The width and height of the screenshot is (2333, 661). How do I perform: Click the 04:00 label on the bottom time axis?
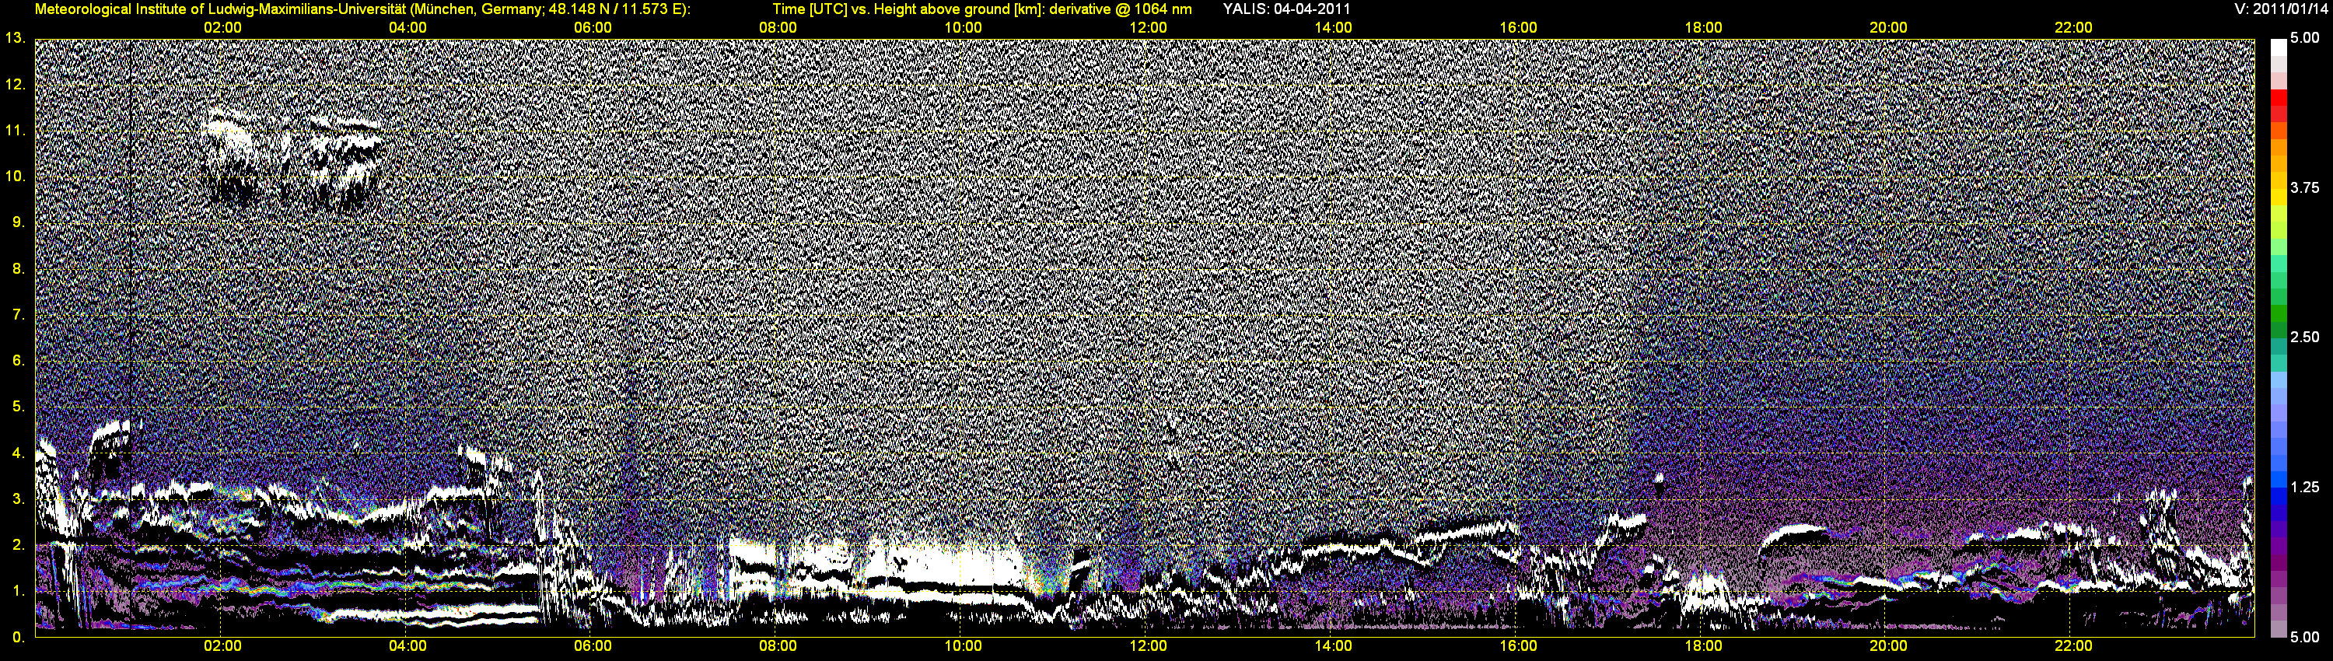407,646
